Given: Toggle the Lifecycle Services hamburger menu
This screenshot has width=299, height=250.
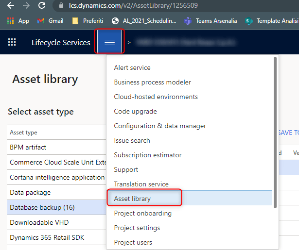Looking at the screenshot, I should pos(109,42).
